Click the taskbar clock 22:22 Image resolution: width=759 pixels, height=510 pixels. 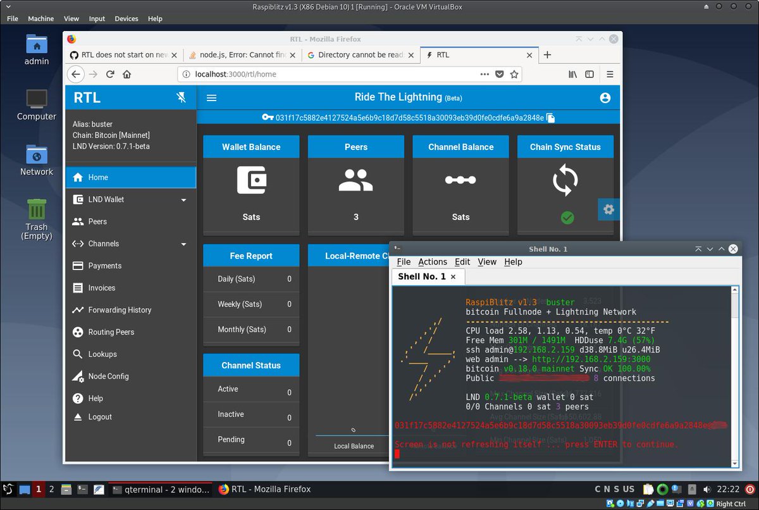(x=729, y=489)
